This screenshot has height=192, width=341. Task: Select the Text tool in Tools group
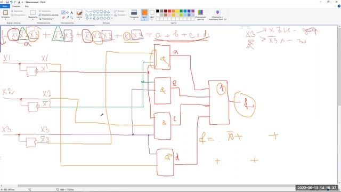click(x=71, y=12)
